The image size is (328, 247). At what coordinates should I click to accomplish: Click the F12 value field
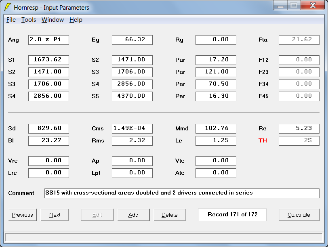coord(299,60)
